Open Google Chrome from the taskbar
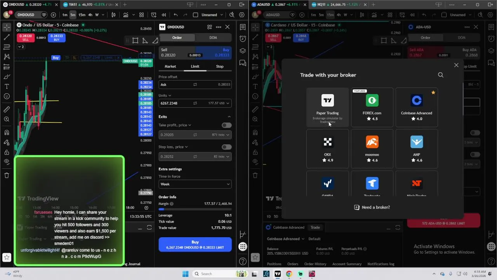The width and height of the screenshot is (497, 280). 289,274
